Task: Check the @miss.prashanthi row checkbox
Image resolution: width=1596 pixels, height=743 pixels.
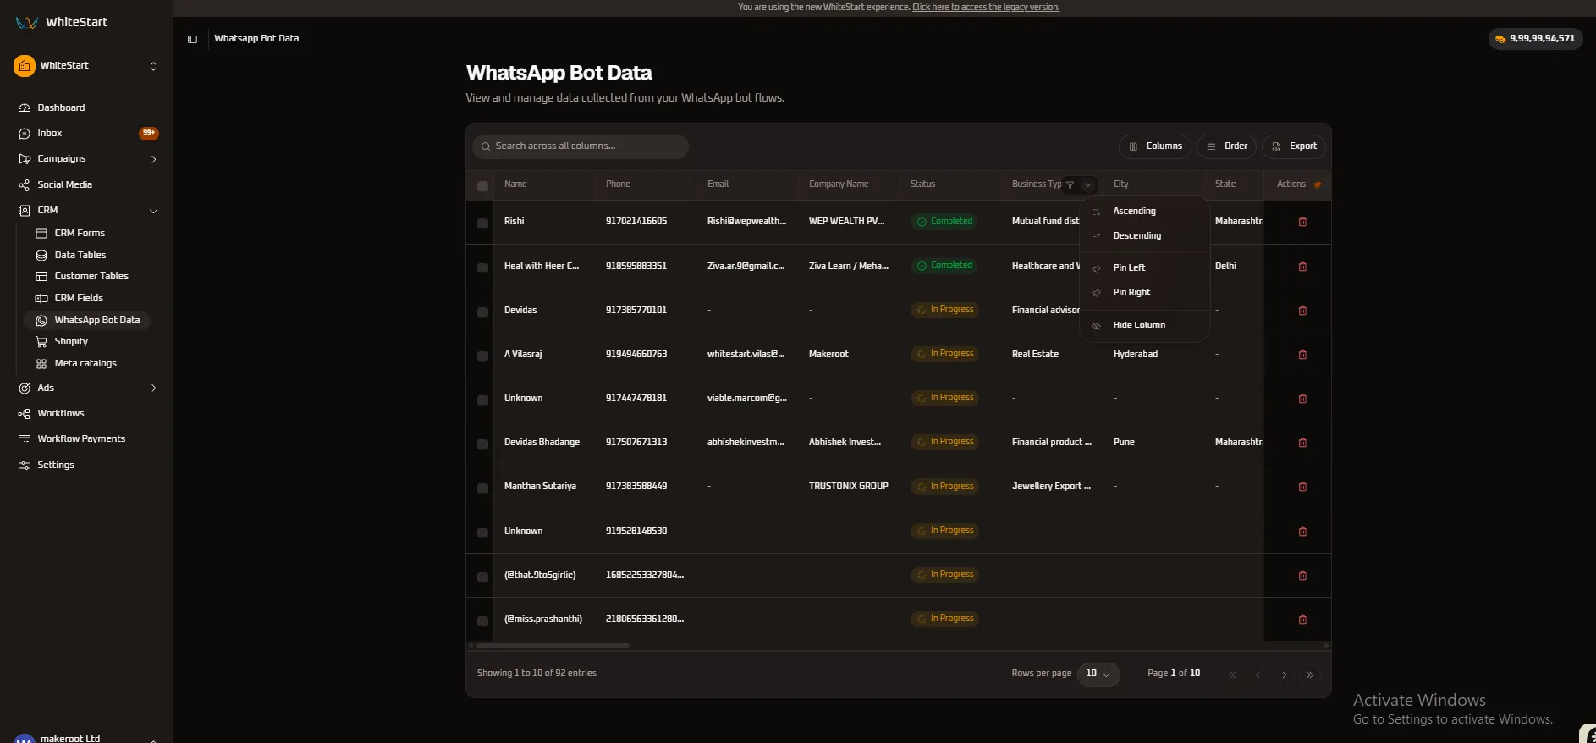Action: click(x=482, y=621)
